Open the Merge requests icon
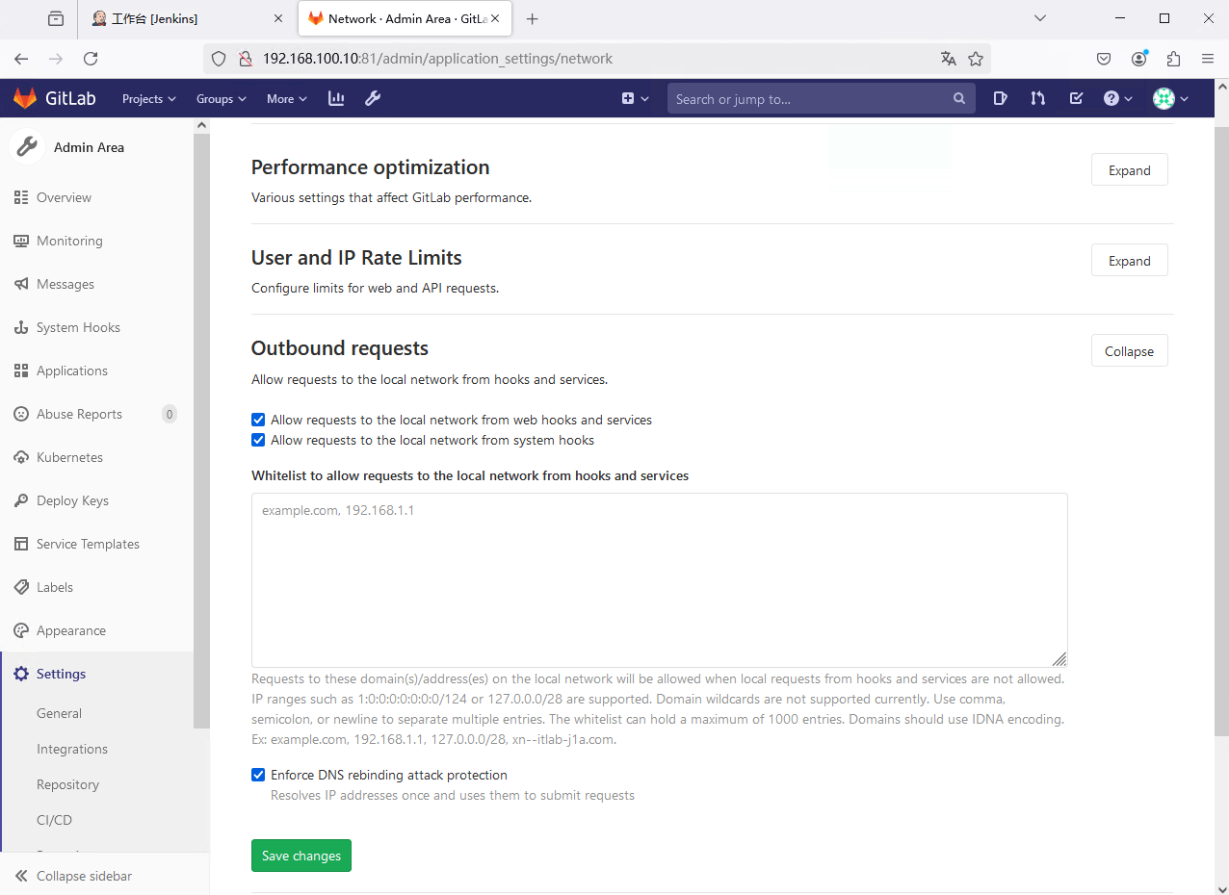The height and width of the screenshot is (895, 1229). point(1037,98)
